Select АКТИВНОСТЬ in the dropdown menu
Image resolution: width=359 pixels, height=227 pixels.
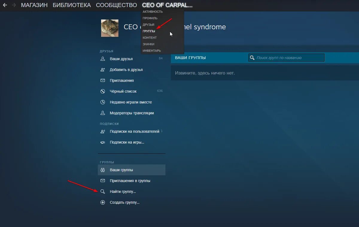point(153,12)
